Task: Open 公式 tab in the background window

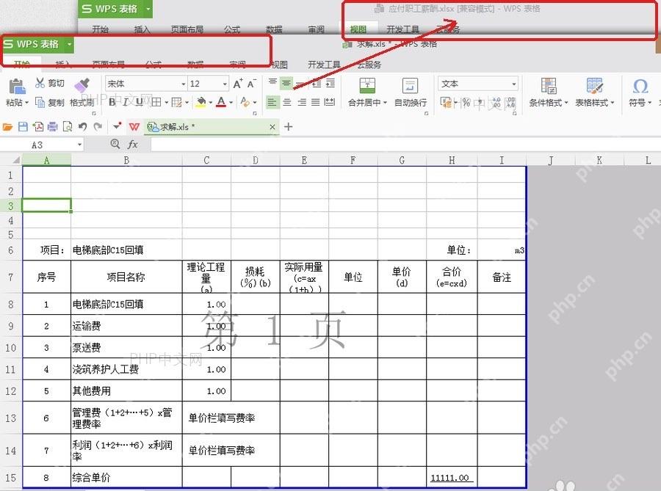Action: click(x=232, y=29)
